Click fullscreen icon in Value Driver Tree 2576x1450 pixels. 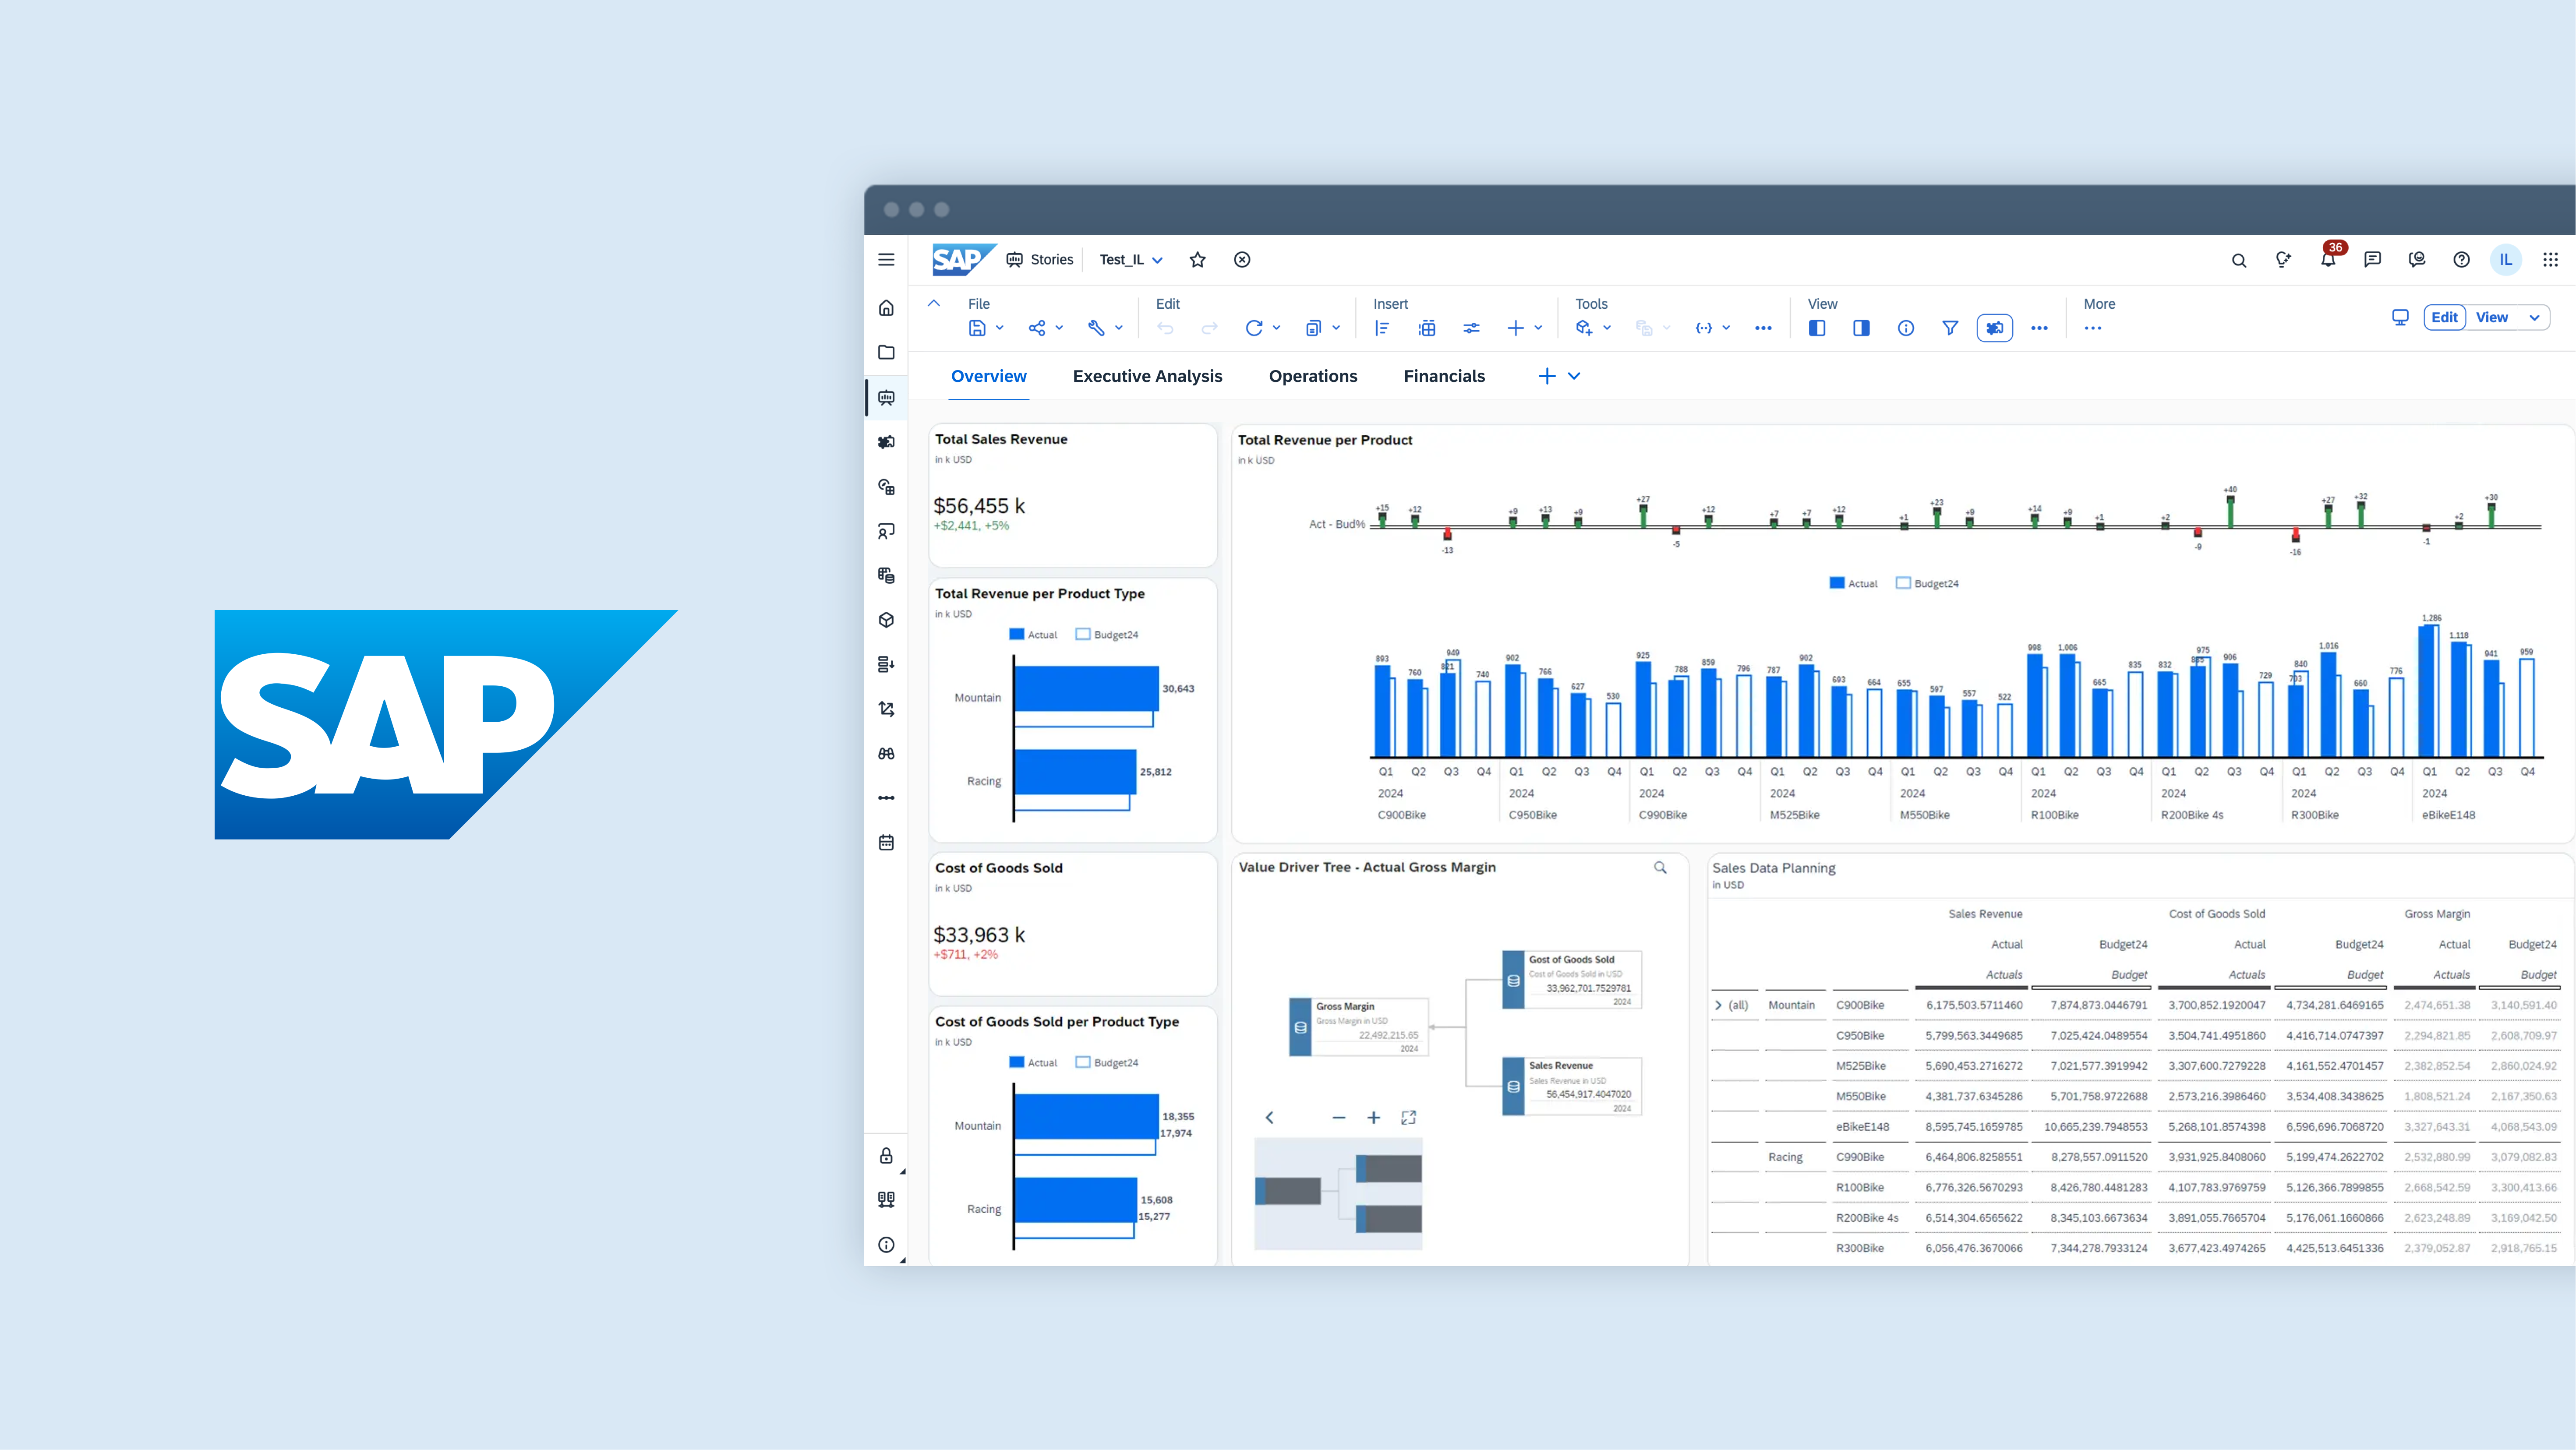(x=1408, y=1118)
